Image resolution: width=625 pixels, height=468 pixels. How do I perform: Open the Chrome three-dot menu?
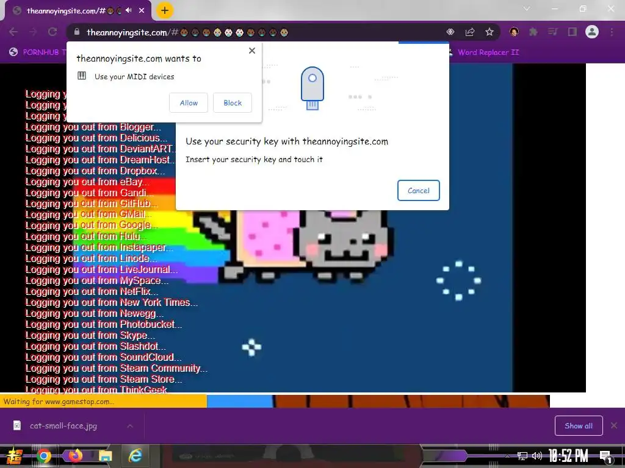tap(612, 32)
